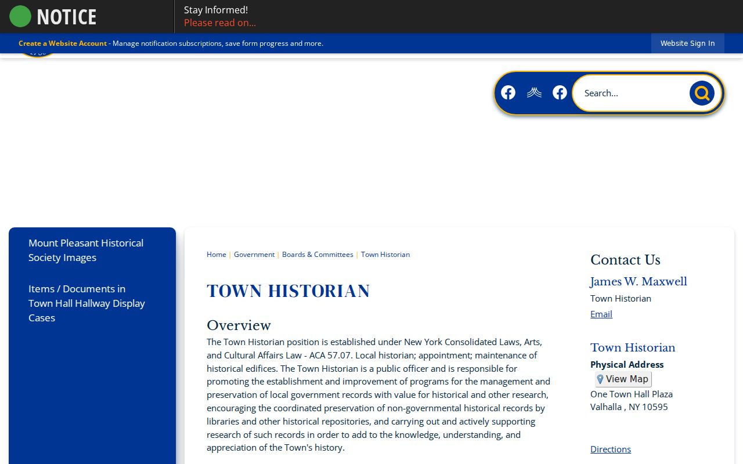Image resolution: width=743 pixels, height=464 pixels.
Task: Click the James W. Maxwell name heading
Action: click(639, 282)
